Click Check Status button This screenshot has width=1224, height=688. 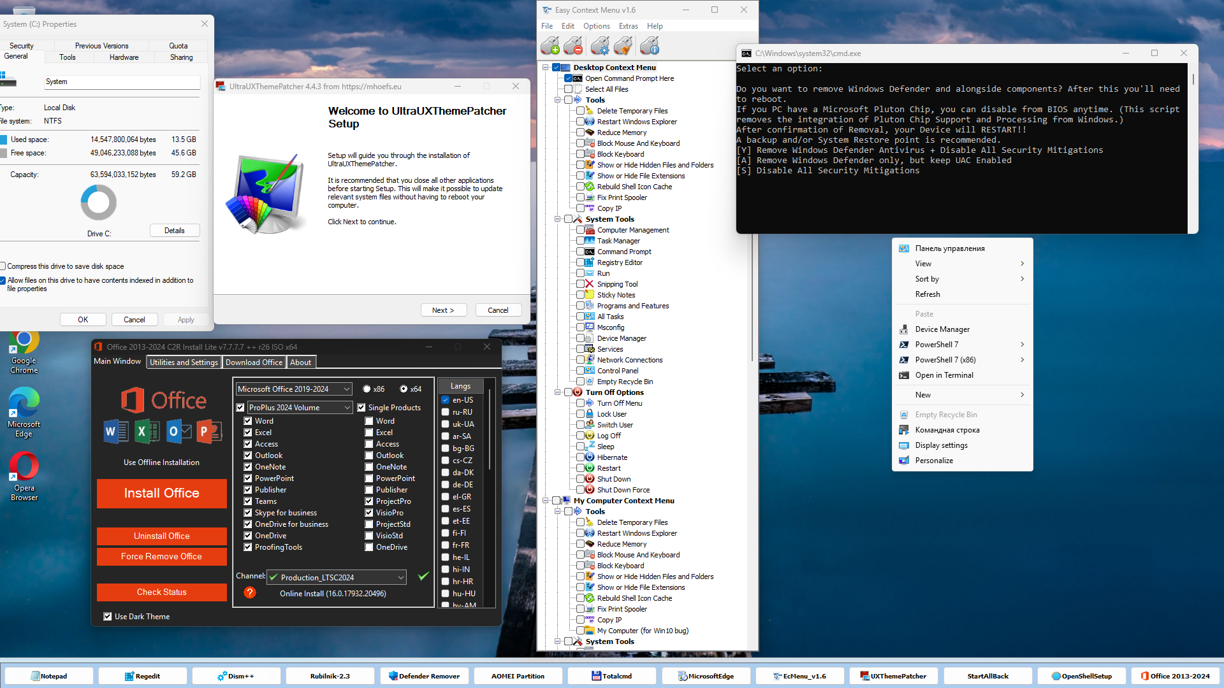point(162,592)
